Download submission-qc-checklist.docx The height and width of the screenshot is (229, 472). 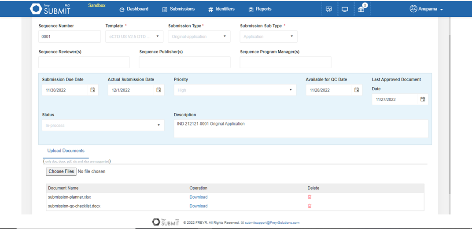(199, 206)
